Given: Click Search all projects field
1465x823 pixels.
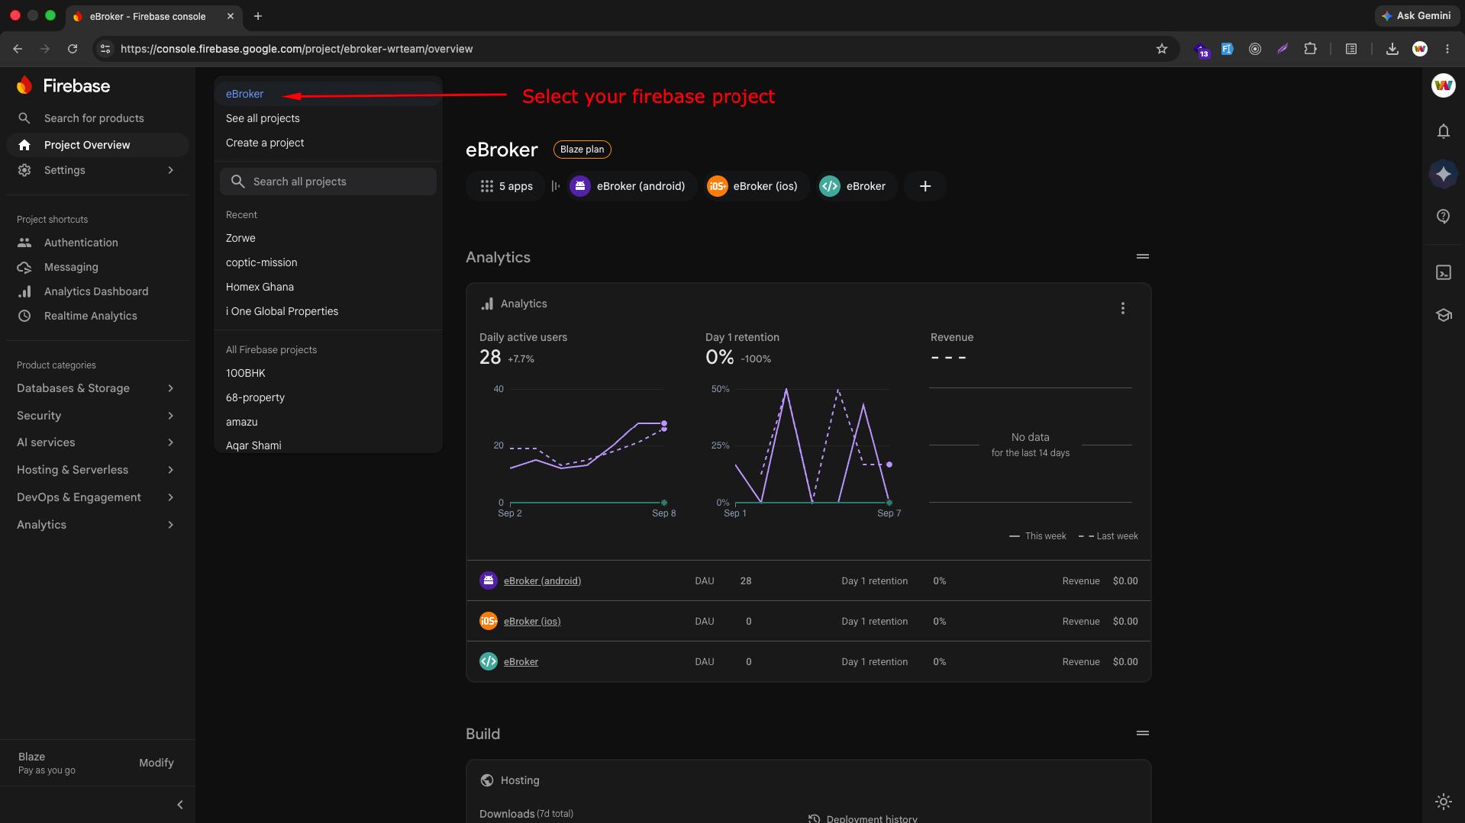Looking at the screenshot, I should pyautogui.click(x=328, y=182).
